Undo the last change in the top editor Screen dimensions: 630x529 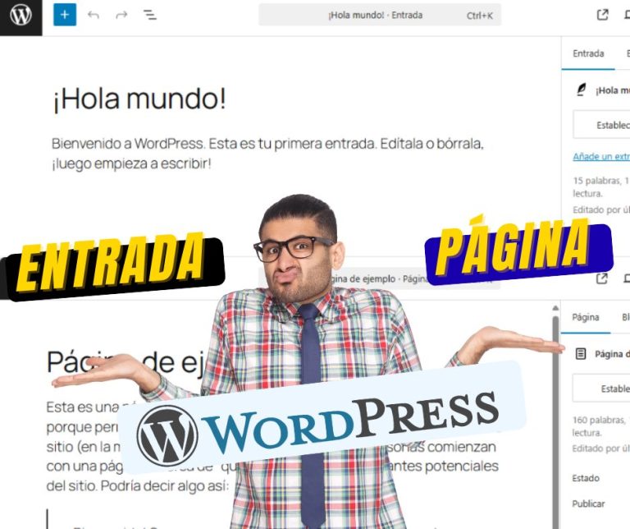point(94,16)
